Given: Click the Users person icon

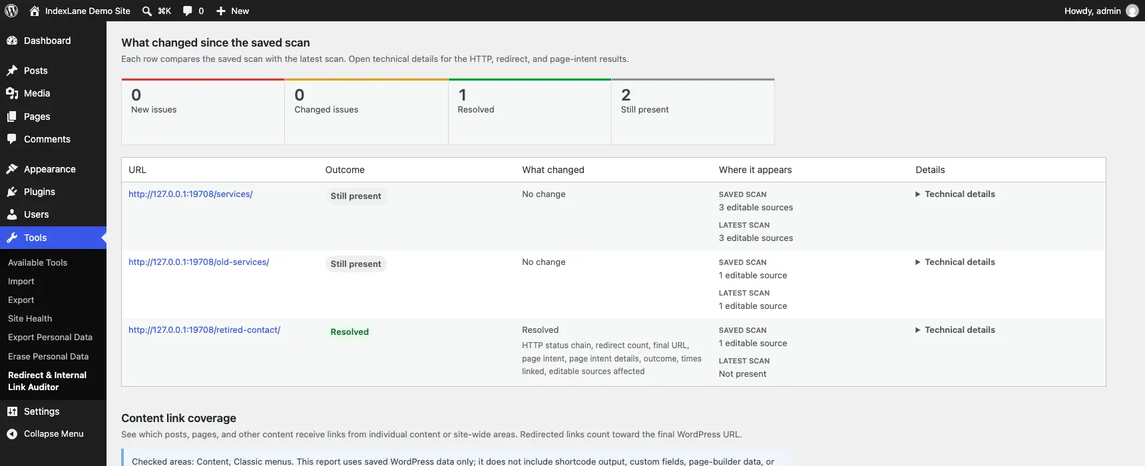Looking at the screenshot, I should pyautogui.click(x=12, y=214).
